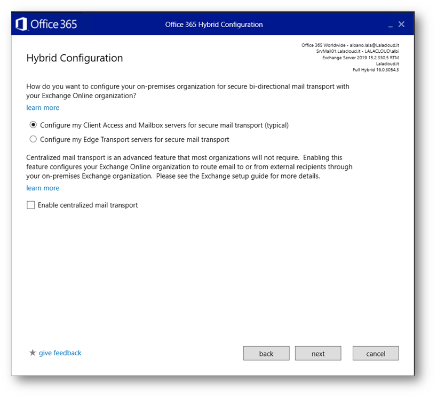Click the albano.lala@Lalacloud.it account info line

350,45
